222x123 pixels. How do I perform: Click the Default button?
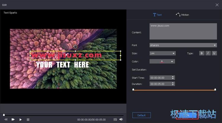pos(141,115)
